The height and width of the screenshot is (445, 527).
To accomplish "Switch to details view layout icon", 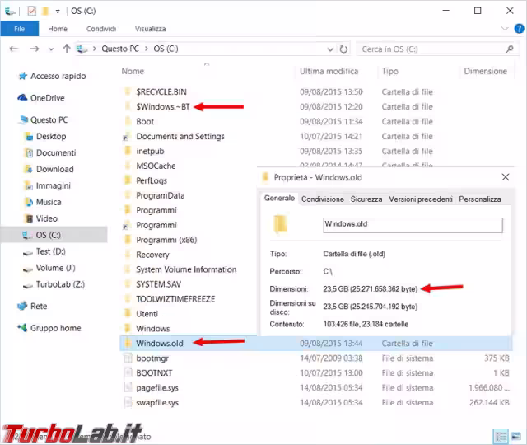I will pyautogui.click(x=501, y=437).
